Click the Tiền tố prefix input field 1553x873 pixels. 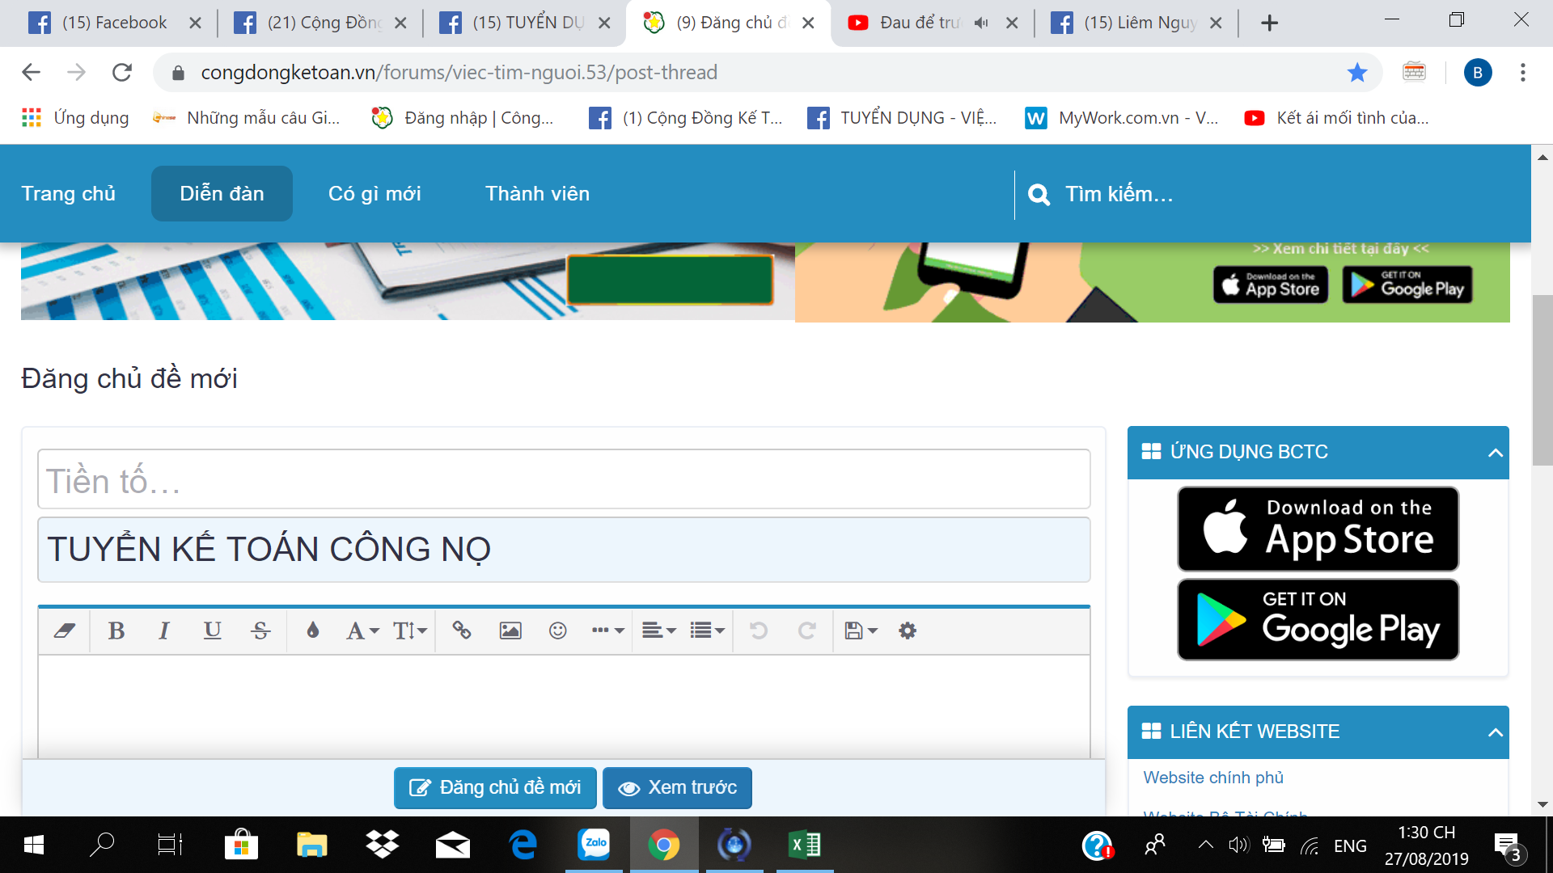(563, 480)
